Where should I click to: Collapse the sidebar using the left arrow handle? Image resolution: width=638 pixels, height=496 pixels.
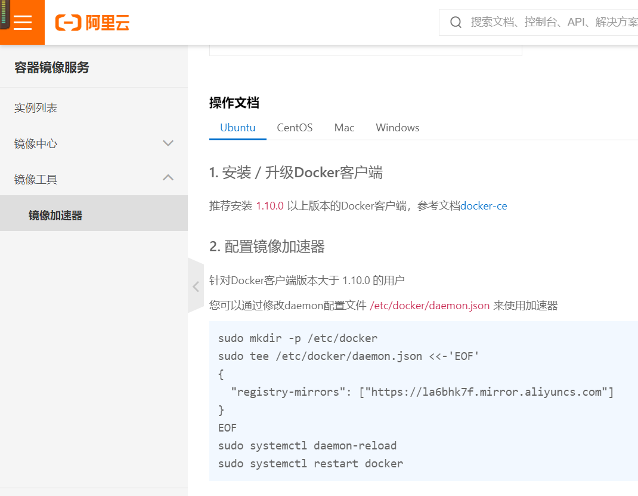pyautogui.click(x=196, y=286)
